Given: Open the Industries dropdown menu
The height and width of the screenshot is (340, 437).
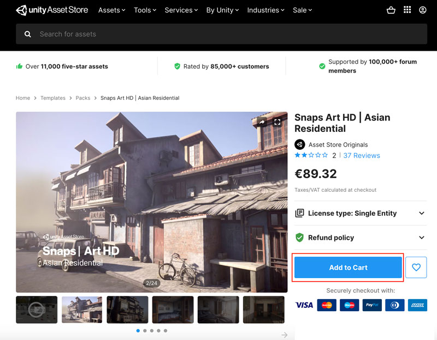Looking at the screenshot, I should (x=265, y=10).
